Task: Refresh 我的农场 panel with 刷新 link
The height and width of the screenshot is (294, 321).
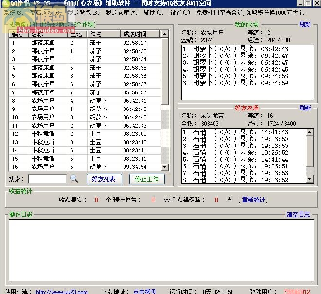Action: click(x=305, y=25)
